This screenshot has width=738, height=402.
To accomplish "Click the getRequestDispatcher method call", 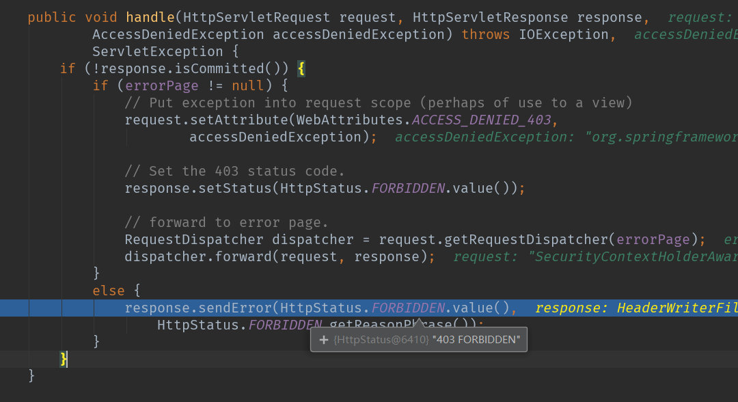I will pyautogui.click(x=526, y=239).
